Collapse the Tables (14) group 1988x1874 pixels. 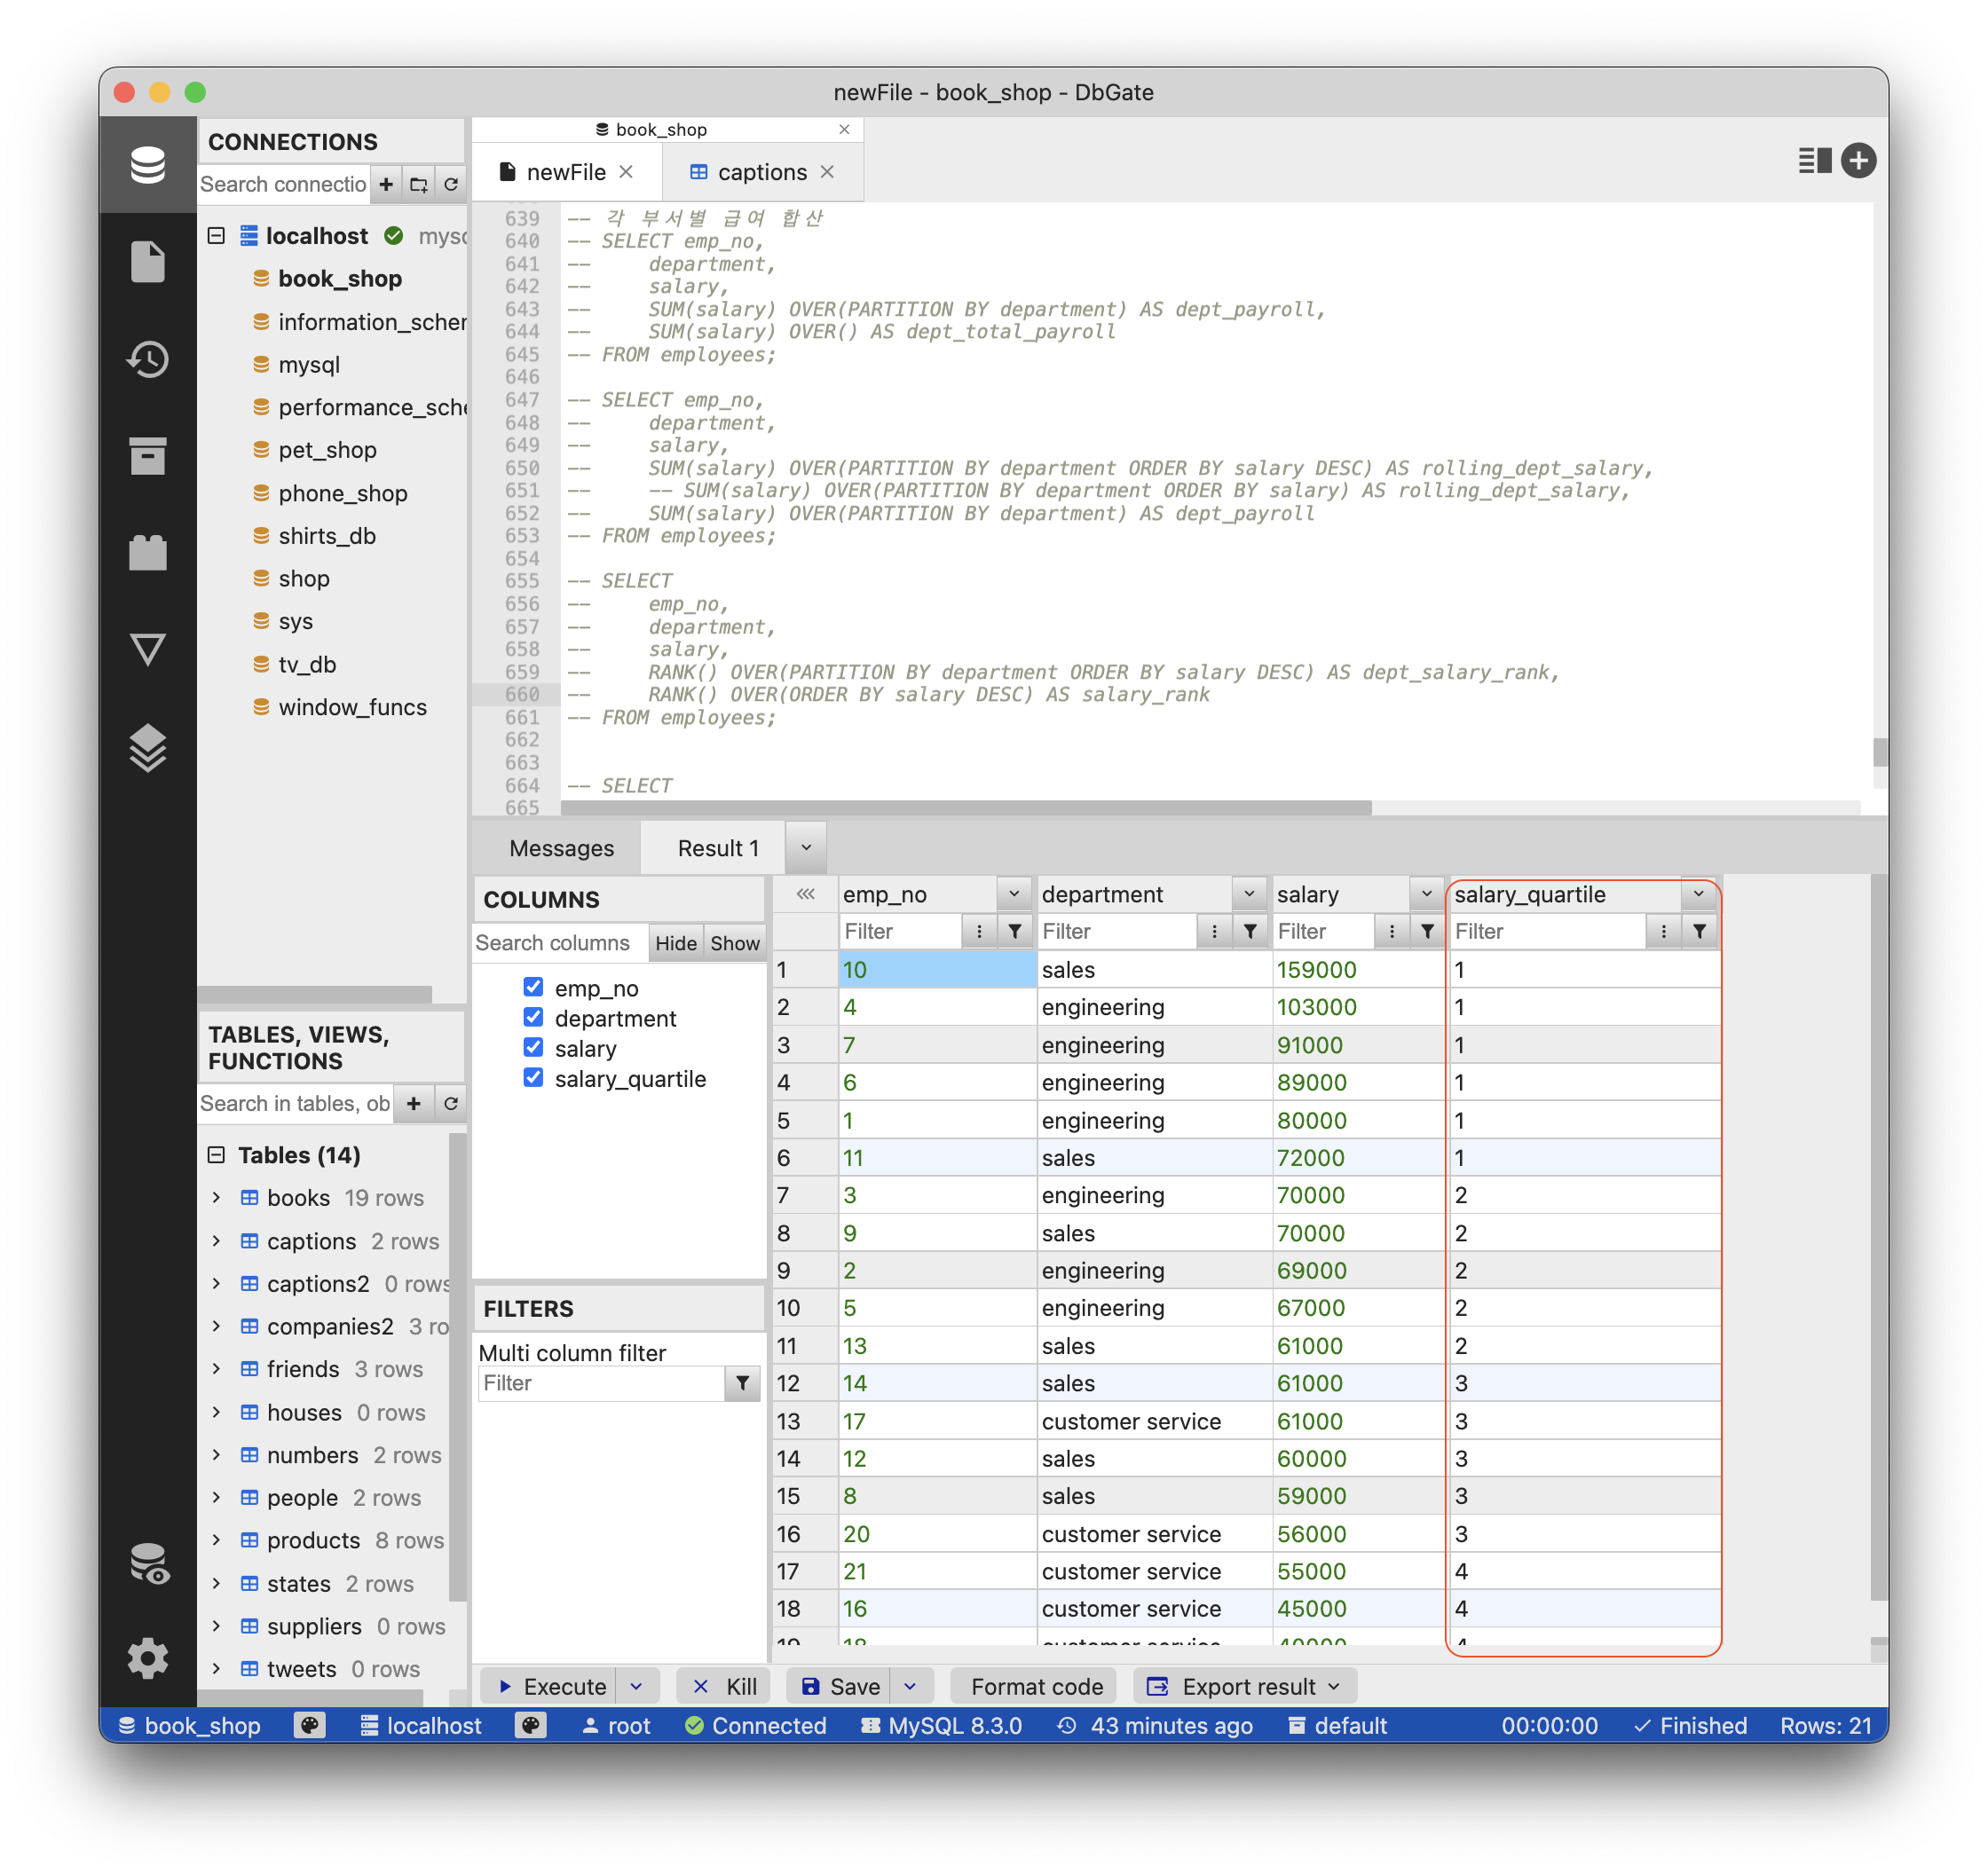[216, 1154]
